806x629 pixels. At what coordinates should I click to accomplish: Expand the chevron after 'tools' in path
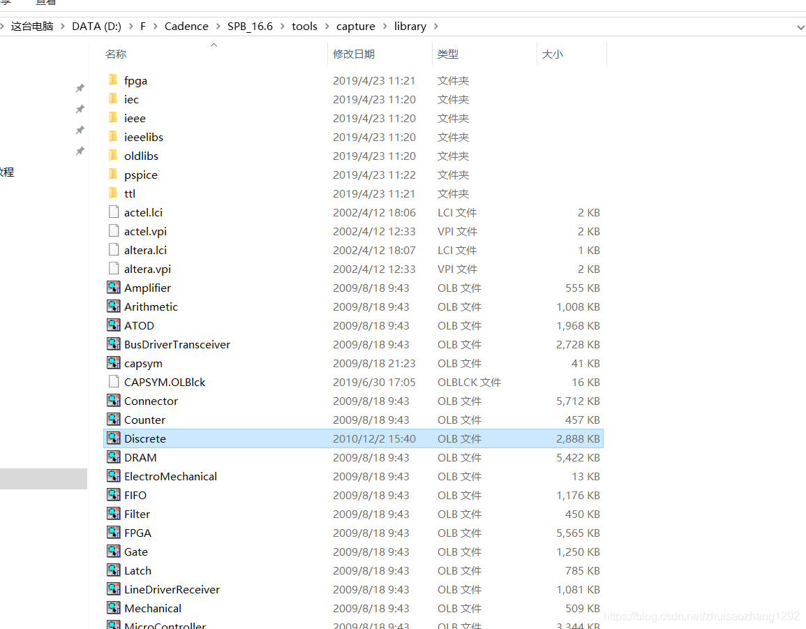327,27
